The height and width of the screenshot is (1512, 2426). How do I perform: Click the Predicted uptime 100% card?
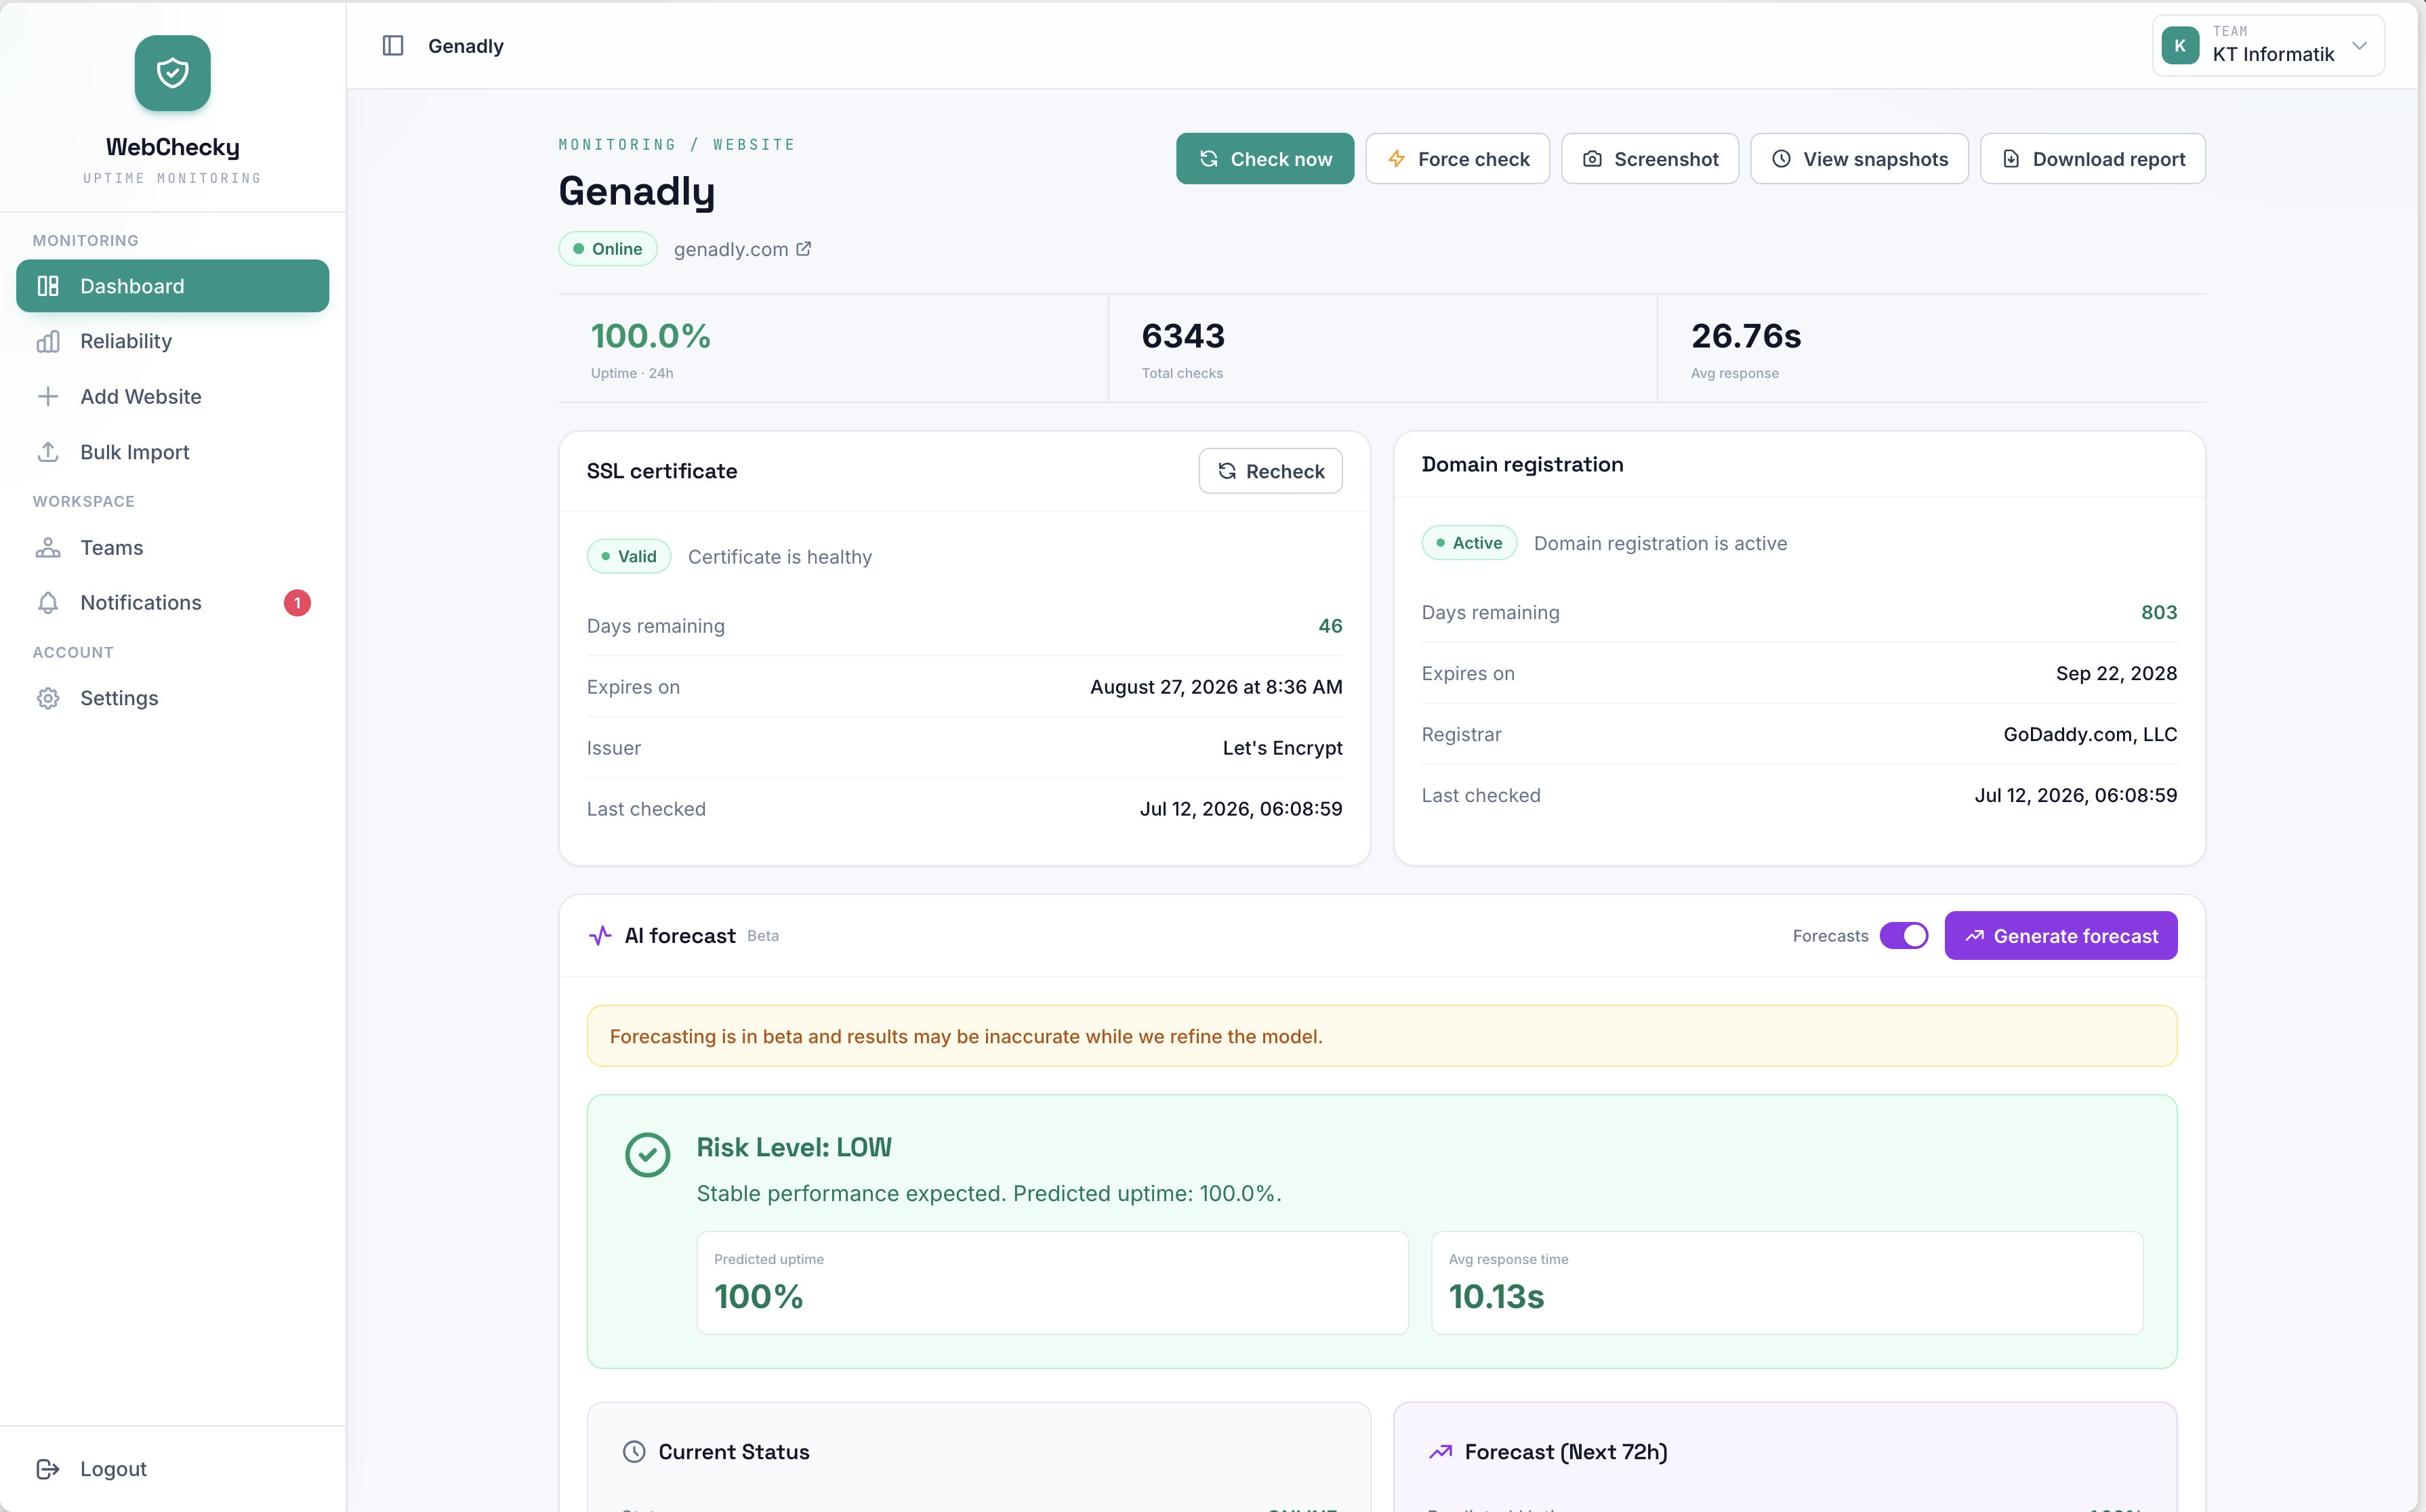click(x=1052, y=1283)
